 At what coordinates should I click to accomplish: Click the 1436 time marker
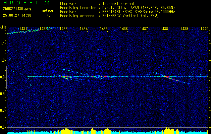click(x=124, y=29)
